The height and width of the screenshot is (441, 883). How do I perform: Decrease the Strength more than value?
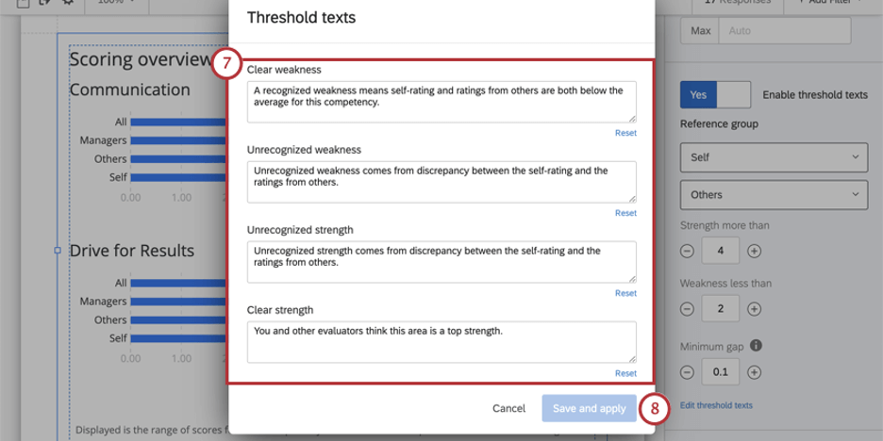click(x=687, y=251)
